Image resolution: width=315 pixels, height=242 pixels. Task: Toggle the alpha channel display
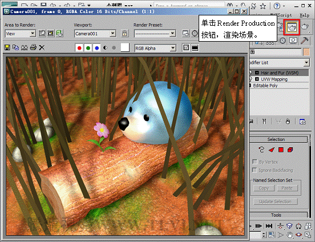click(105, 48)
